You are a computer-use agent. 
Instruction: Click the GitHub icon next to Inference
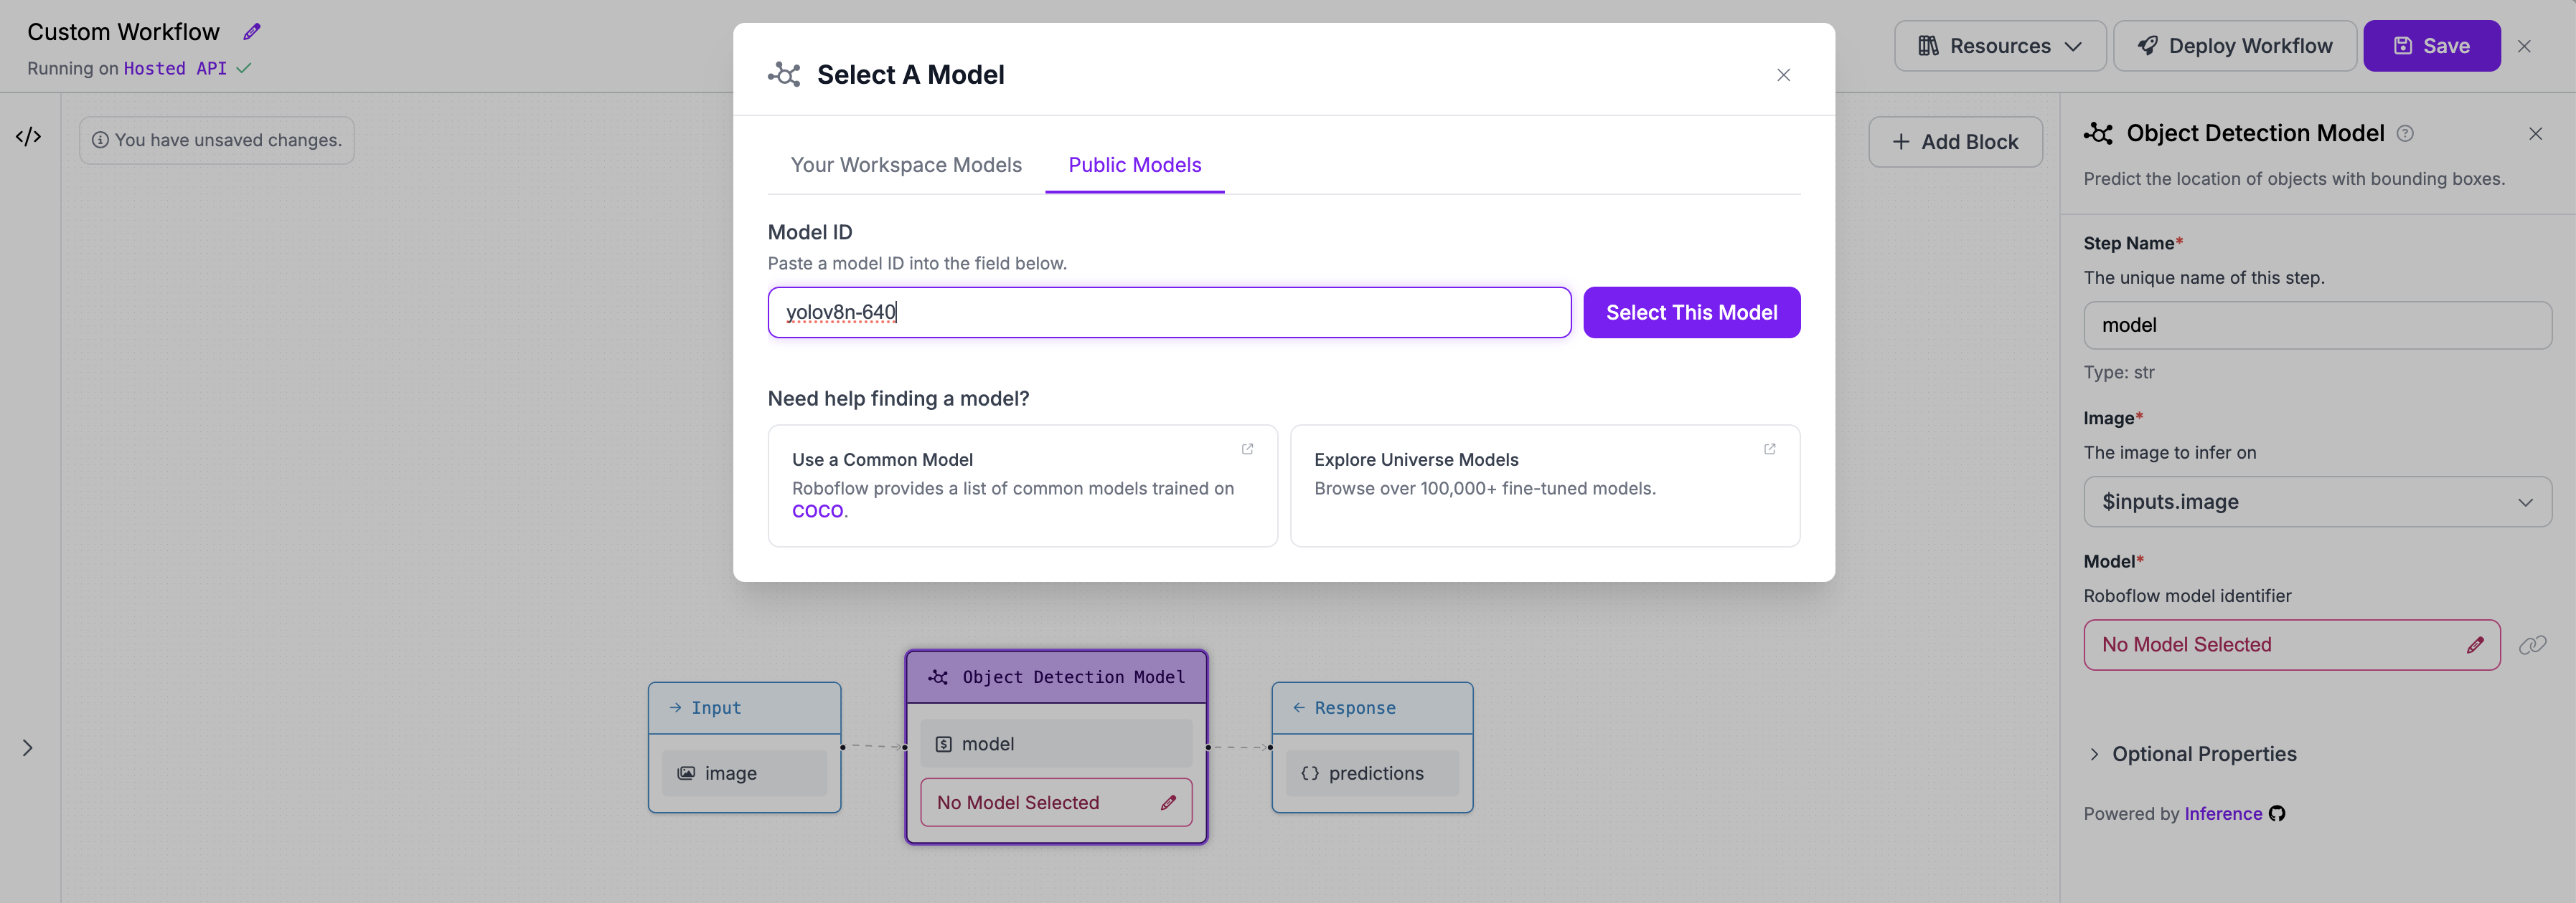(2276, 814)
